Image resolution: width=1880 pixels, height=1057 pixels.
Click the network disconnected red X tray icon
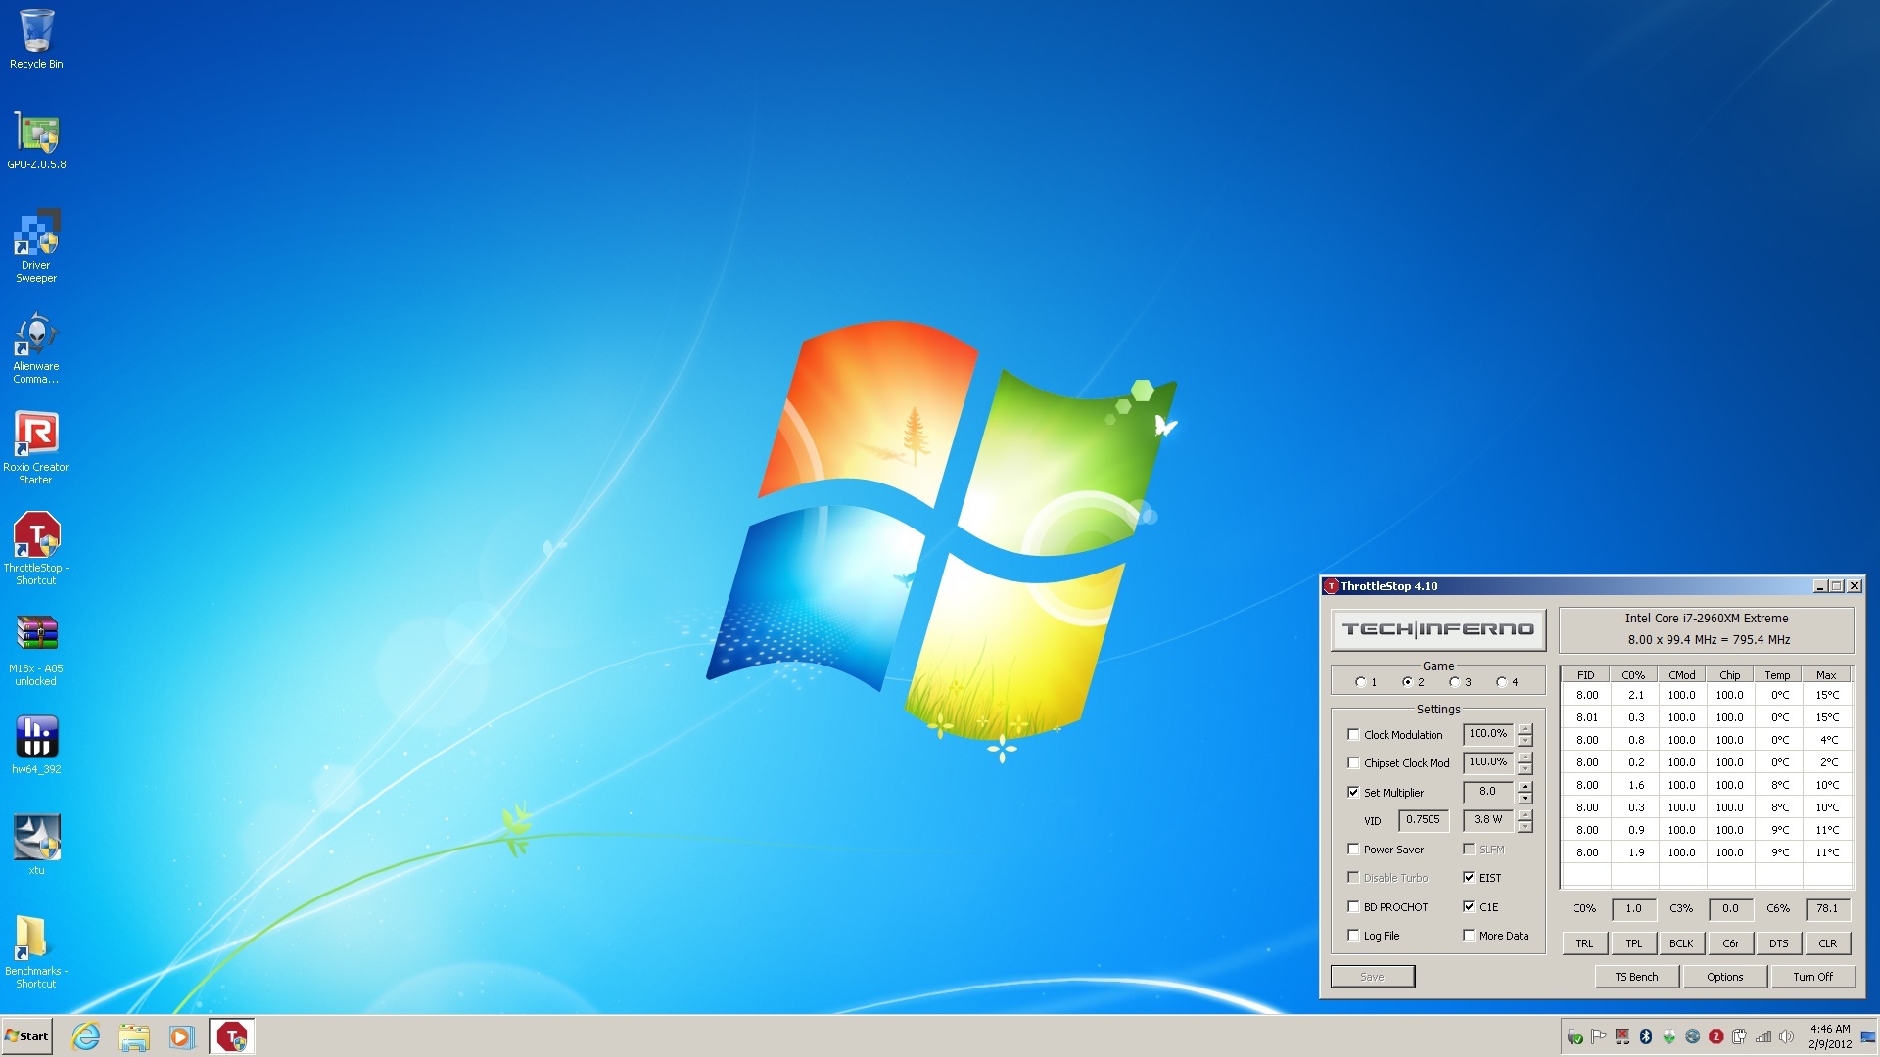click(1621, 1036)
